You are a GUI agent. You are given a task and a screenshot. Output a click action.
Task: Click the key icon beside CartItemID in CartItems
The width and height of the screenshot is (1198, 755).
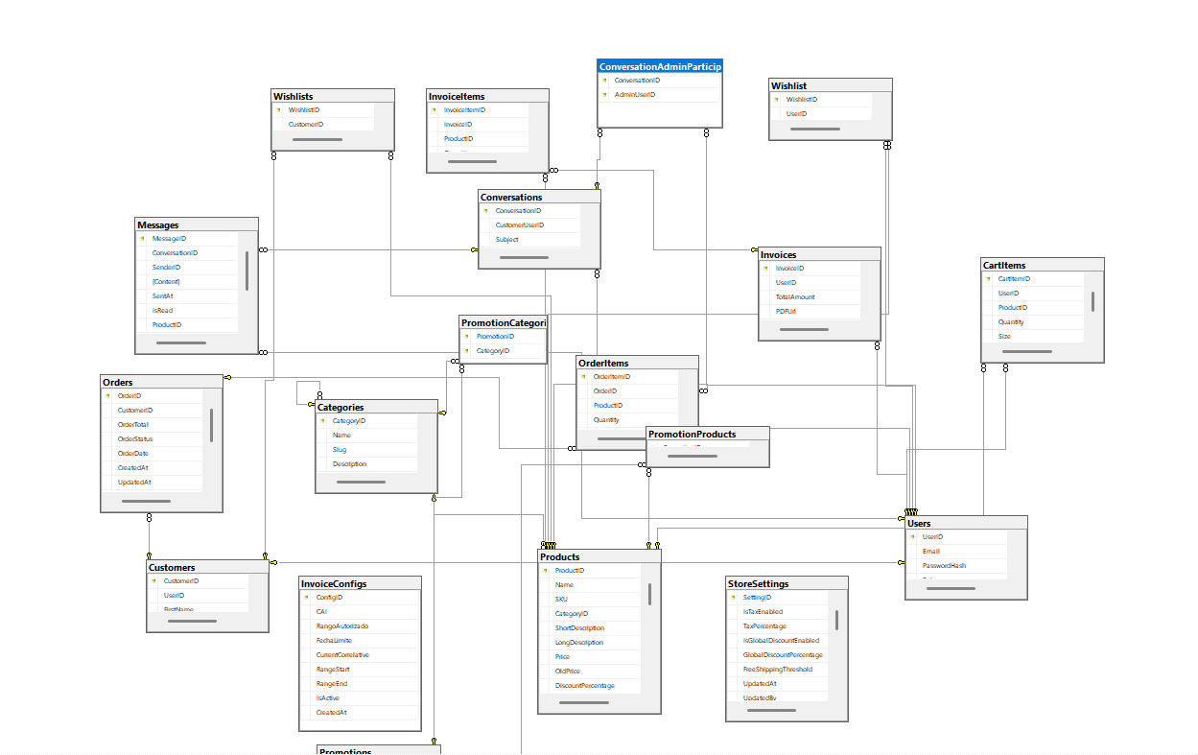tap(987, 278)
